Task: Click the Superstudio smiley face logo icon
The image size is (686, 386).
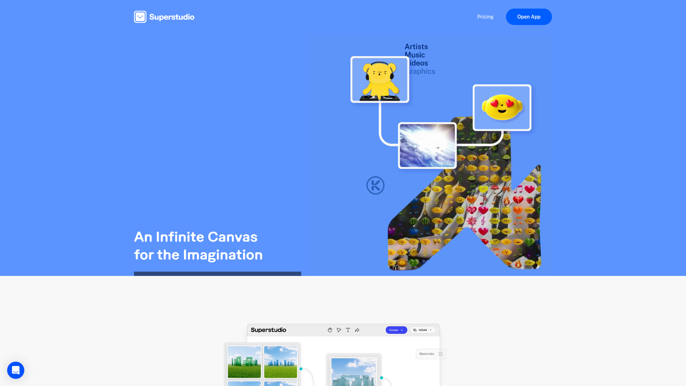Action: point(140,17)
